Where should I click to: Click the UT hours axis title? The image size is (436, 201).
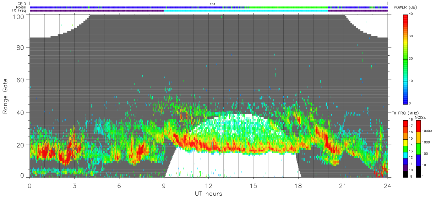tap(208, 194)
